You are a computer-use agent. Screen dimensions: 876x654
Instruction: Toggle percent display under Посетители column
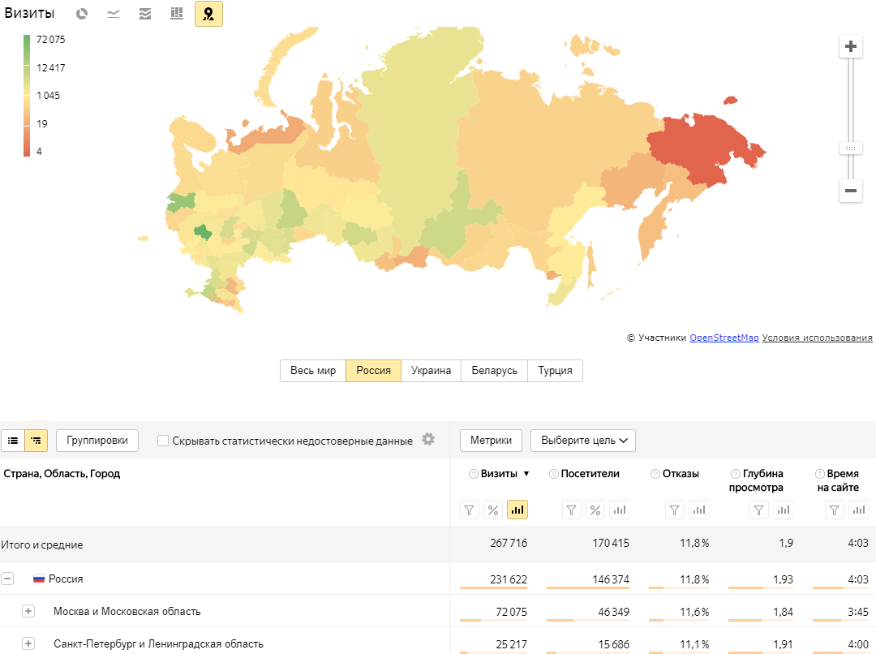tap(595, 510)
